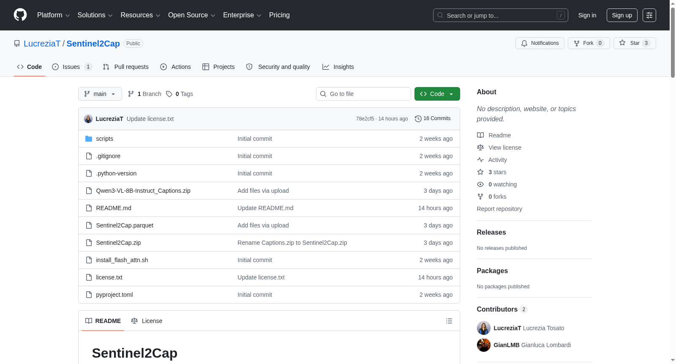Viewport: 676px width, 364px height.
Task: Open the 16 Commits history link
Action: (433, 119)
